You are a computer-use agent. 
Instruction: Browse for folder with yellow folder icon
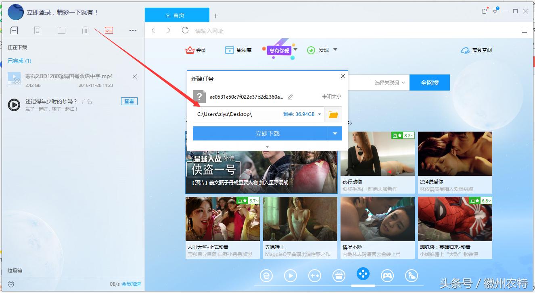click(333, 114)
